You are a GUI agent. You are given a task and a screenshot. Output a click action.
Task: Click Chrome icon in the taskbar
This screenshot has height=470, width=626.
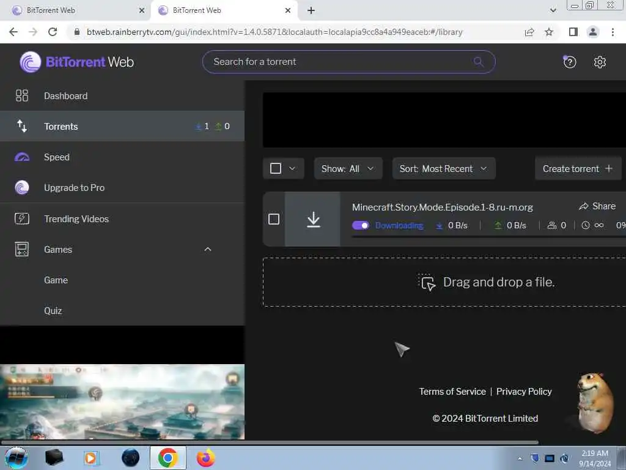click(168, 458)
